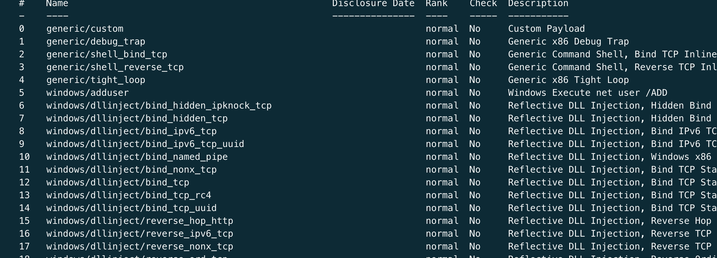This screenshot has height=258, width=717.
Task: Click the generic/custom payload name
Action: pos(85,29)
